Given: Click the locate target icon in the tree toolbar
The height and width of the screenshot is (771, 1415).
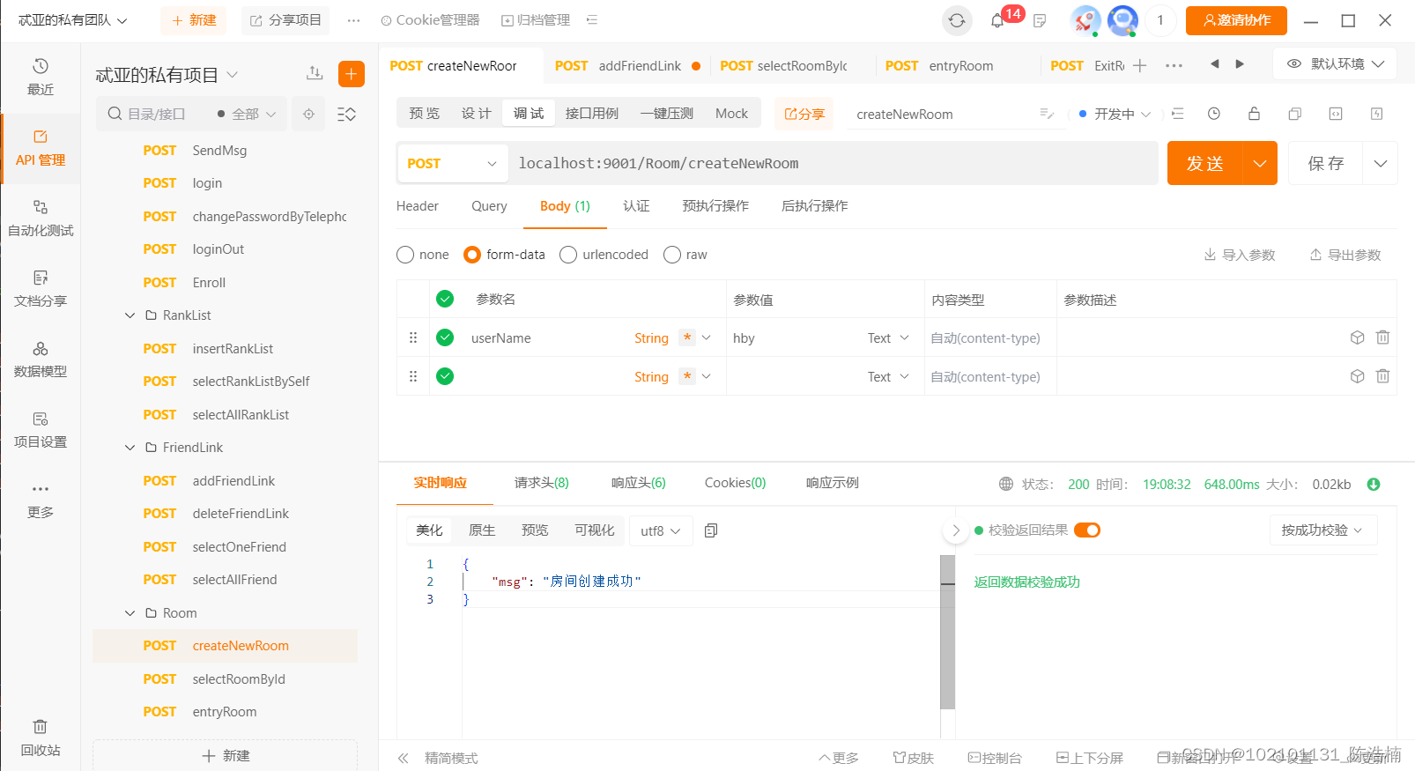Looking at the screenshot, I should (x=308, y=114).
